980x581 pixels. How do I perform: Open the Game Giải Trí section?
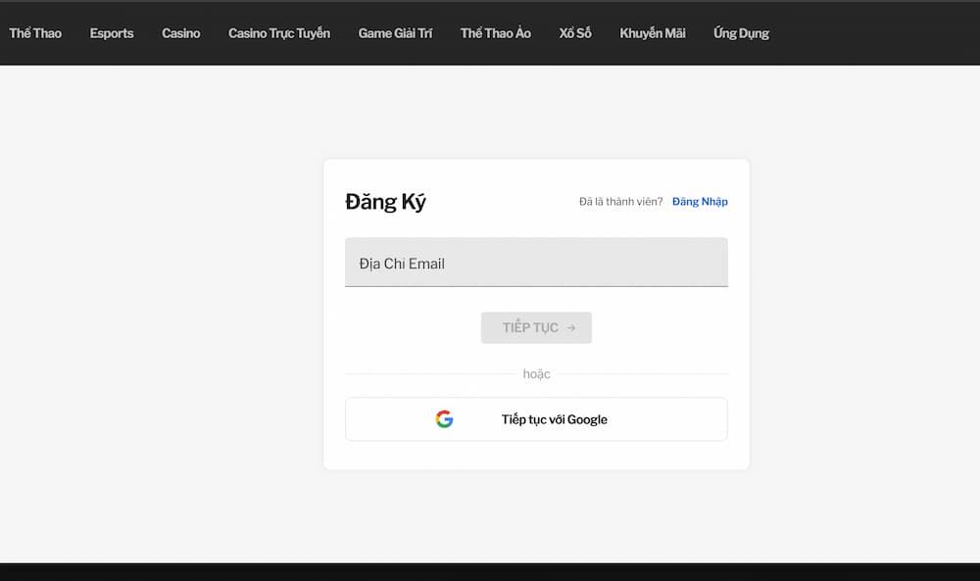(x=396, y=32)
